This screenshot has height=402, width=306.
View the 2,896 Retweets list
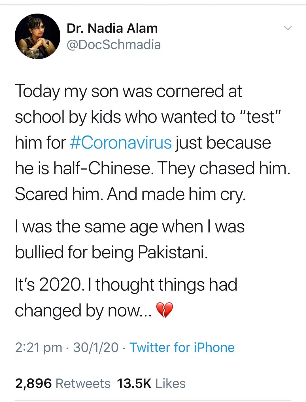63,383
